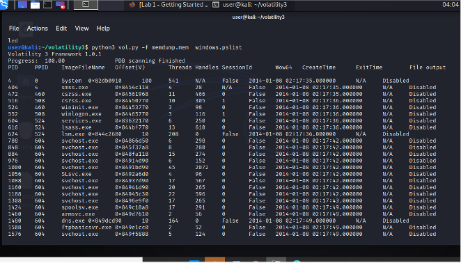The image size is (461, 263).
Task: Click offset 0x84866d50 of svchost PID 788
Action: (x=132, y=141)
